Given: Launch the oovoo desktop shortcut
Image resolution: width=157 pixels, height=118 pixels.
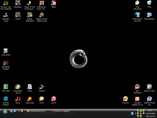Looking at the screenshot, I should [42, 100].
